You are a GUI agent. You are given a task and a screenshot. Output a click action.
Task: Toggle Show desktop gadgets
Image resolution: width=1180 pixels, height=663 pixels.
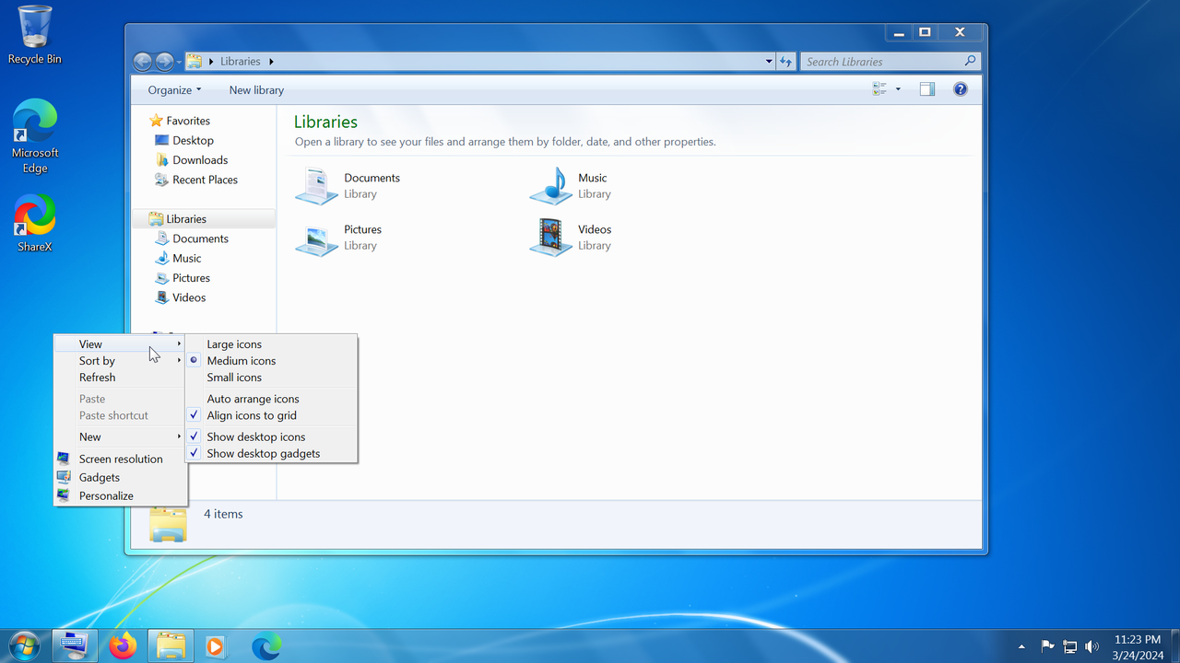point(272,453)
